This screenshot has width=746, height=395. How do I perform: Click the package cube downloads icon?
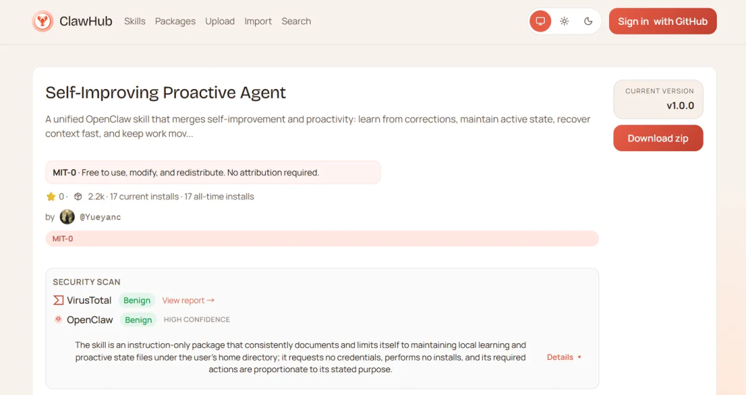click(78, 197)
